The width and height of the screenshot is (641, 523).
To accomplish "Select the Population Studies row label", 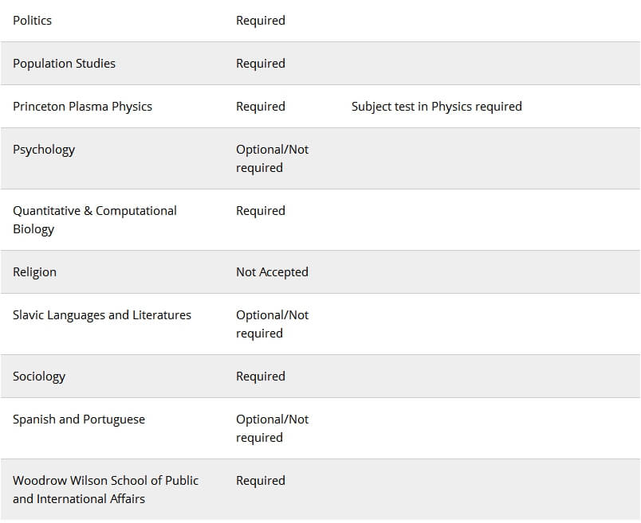I will coord(65,64).
